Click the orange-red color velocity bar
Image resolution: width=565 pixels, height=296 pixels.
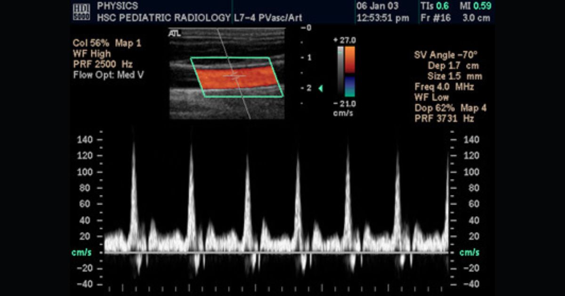[x=350, y=59]
